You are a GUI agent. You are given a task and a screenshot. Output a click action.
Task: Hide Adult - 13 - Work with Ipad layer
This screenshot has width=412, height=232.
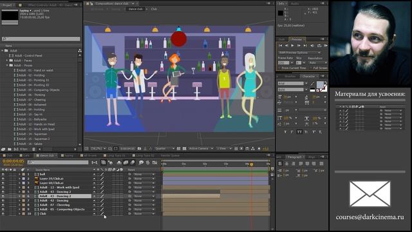(x=3, y=188)
